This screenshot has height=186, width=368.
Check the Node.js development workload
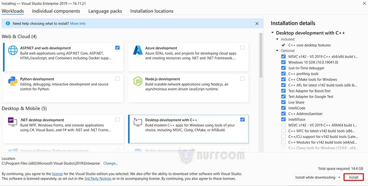(x=242, y=79)
